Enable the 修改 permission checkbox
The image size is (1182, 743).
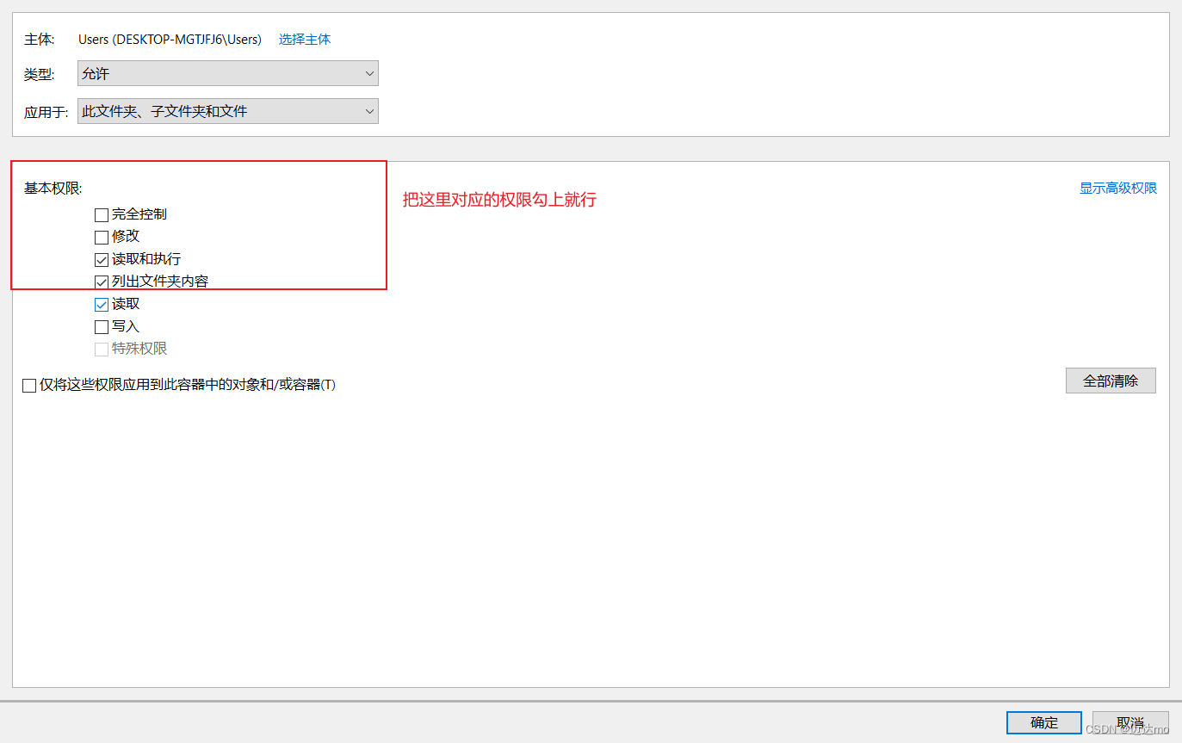102,238
